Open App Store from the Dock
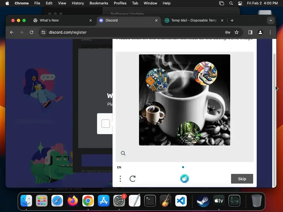Viewport: 283px width, 212px height. pos(104,201)
